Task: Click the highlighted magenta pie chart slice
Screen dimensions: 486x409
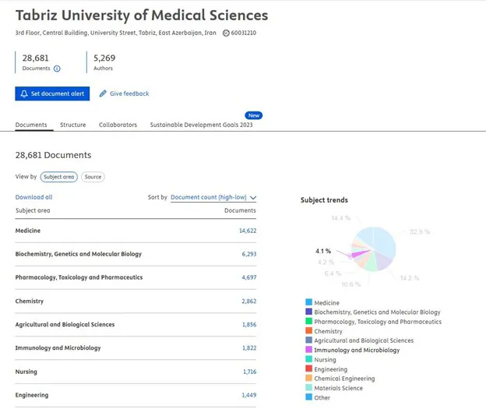Action: [358, 254]
